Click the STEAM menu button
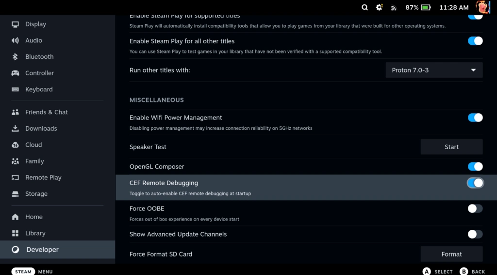 coord(23,272)
